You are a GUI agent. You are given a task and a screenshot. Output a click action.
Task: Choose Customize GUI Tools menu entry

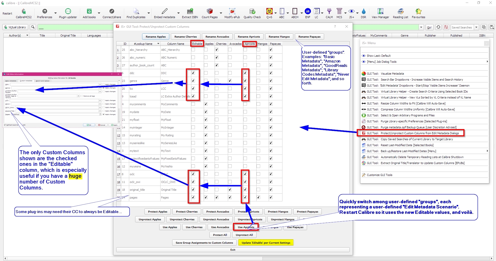pyautogui.click(x=379, y=175)
